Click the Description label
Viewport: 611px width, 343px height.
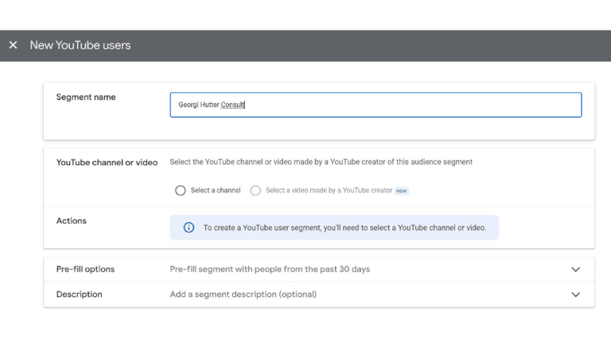(79, 295)
